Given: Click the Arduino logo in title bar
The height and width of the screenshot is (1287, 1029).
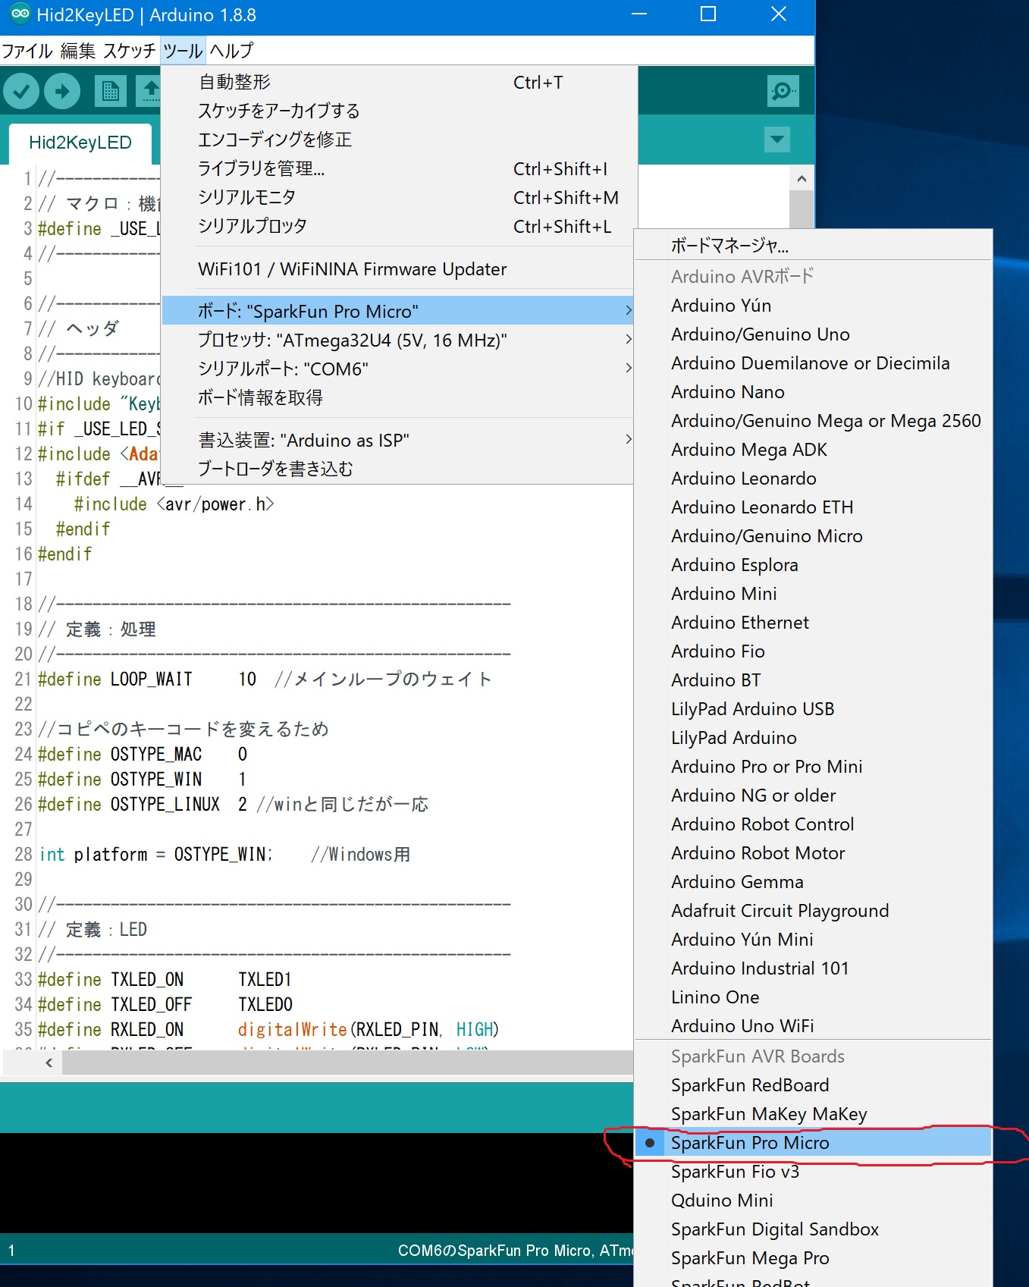Looking at the screenshot, I should click(20, 14).
